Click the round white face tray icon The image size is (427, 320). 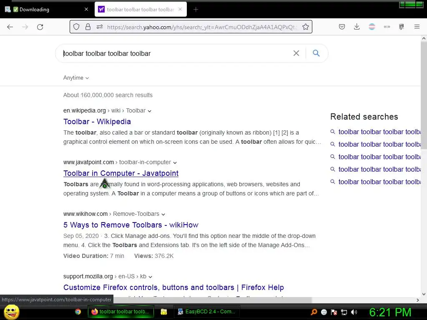pos(324,312)
